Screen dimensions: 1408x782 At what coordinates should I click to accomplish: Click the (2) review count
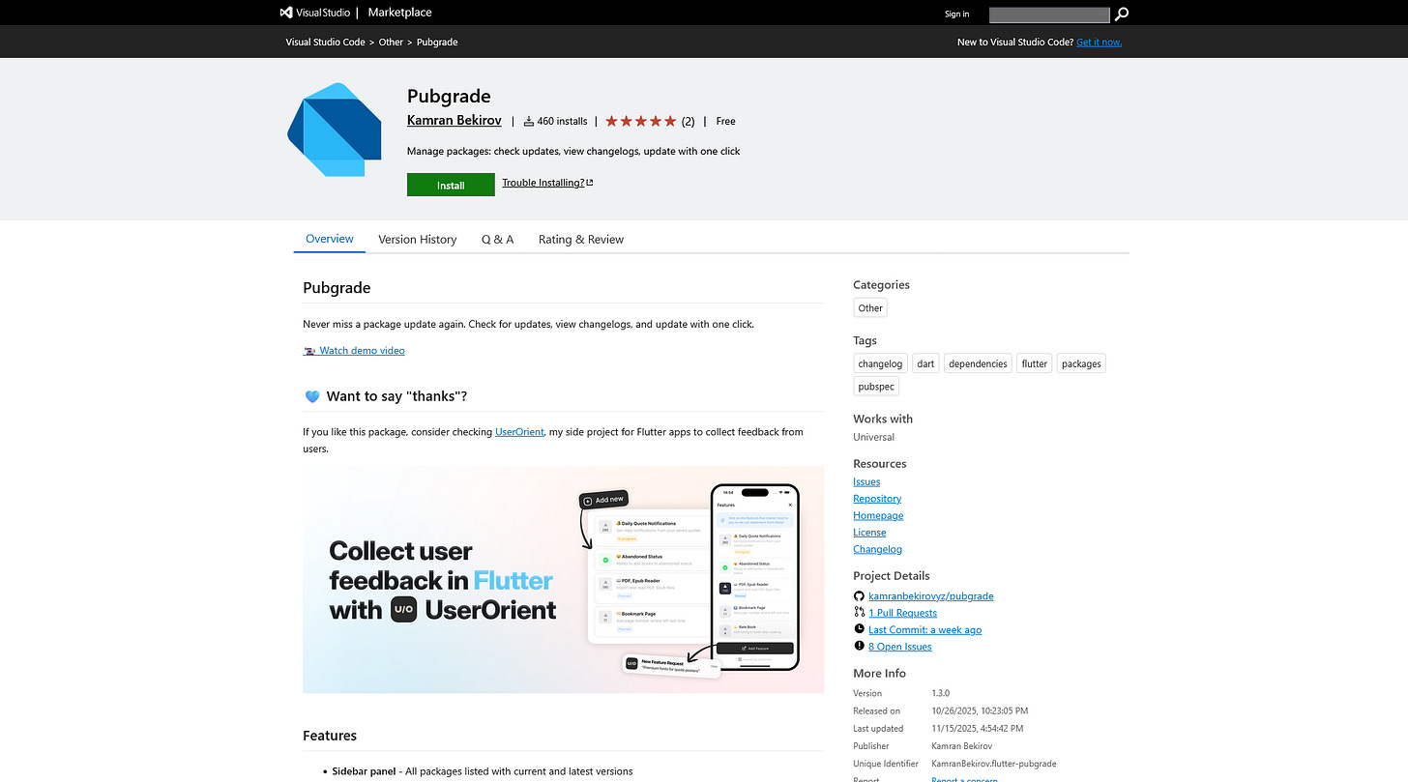coord(688,122)
